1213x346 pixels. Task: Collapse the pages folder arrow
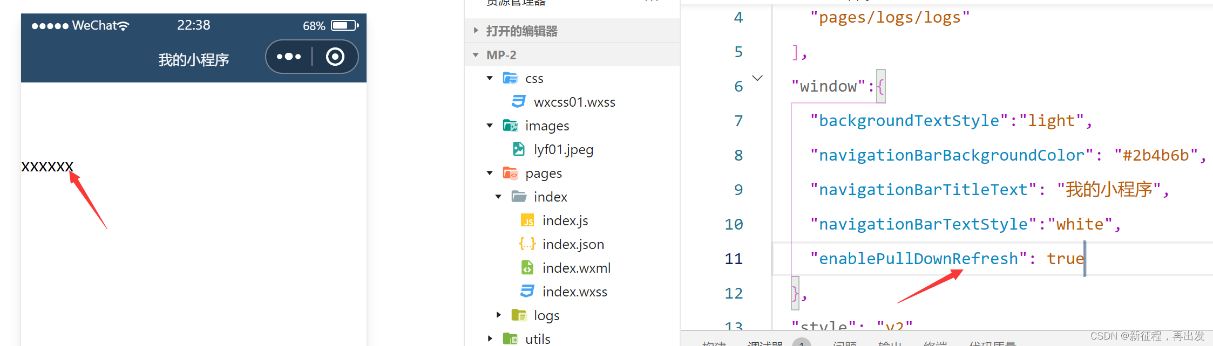[490, 173]
